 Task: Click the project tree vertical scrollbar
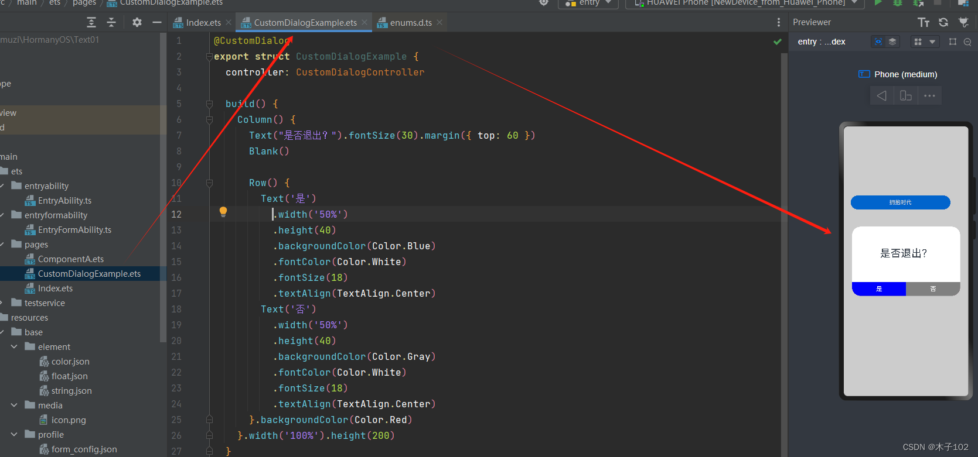click(162, 187)
